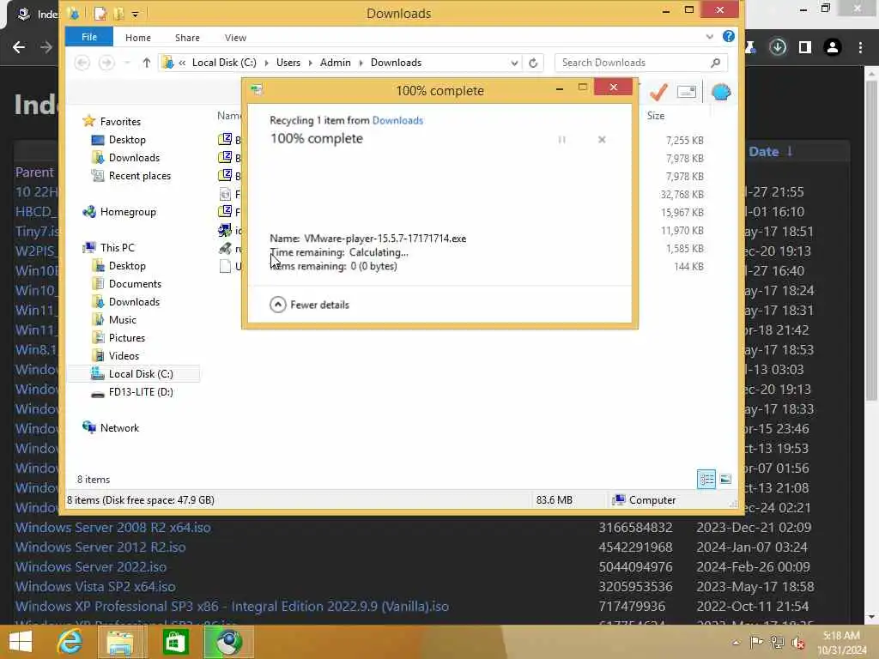Select Homegroup in navigation pane

pyautogui.click(x=128, y=212)
